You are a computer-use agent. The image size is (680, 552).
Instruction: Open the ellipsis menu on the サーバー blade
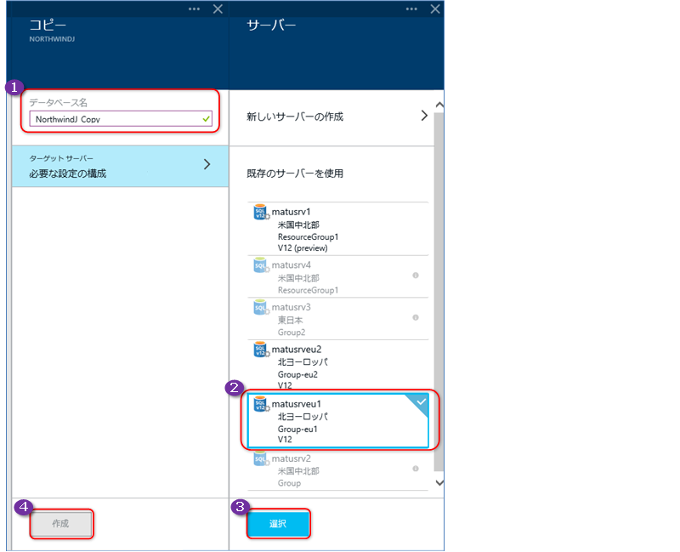click(x=411, y=9)
